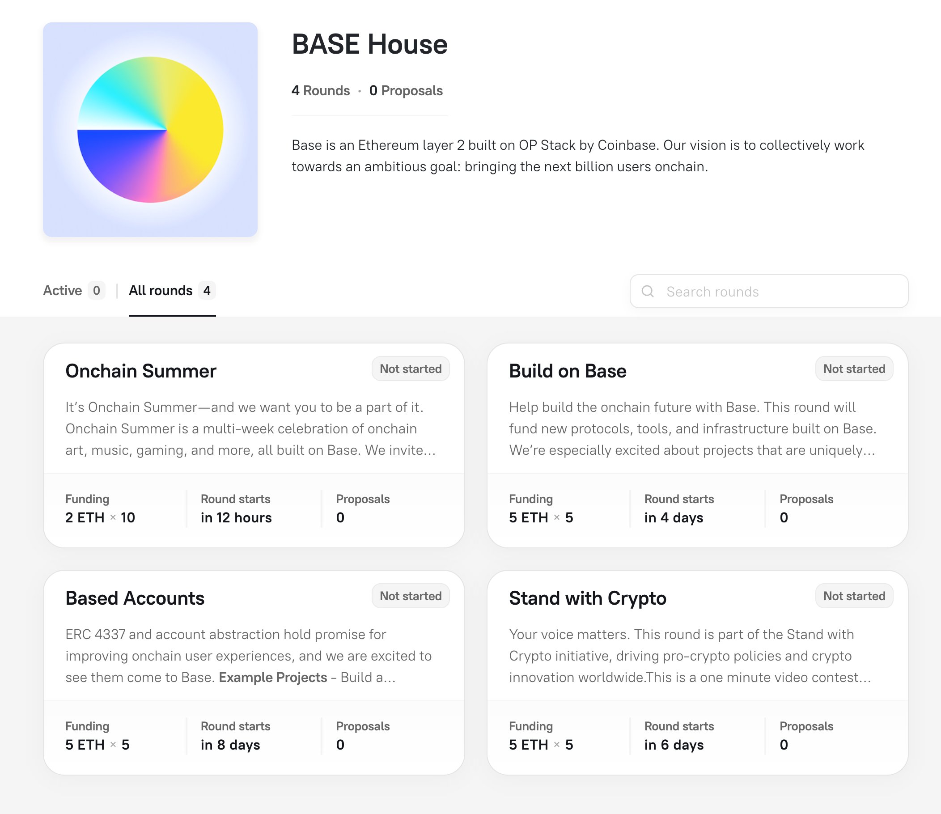Open the Stand with Crypto round
The height and width of the screenshot is (814, 941).
tap(587, 598)
